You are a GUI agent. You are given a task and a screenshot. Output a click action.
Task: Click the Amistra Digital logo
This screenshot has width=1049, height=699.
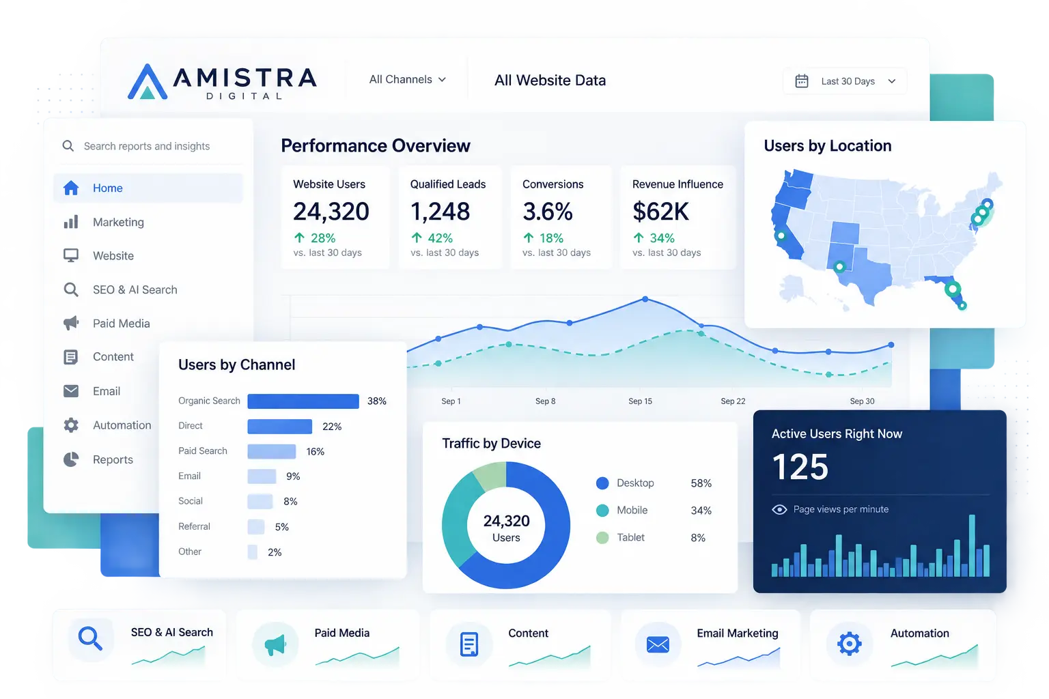tap(222, 83)
